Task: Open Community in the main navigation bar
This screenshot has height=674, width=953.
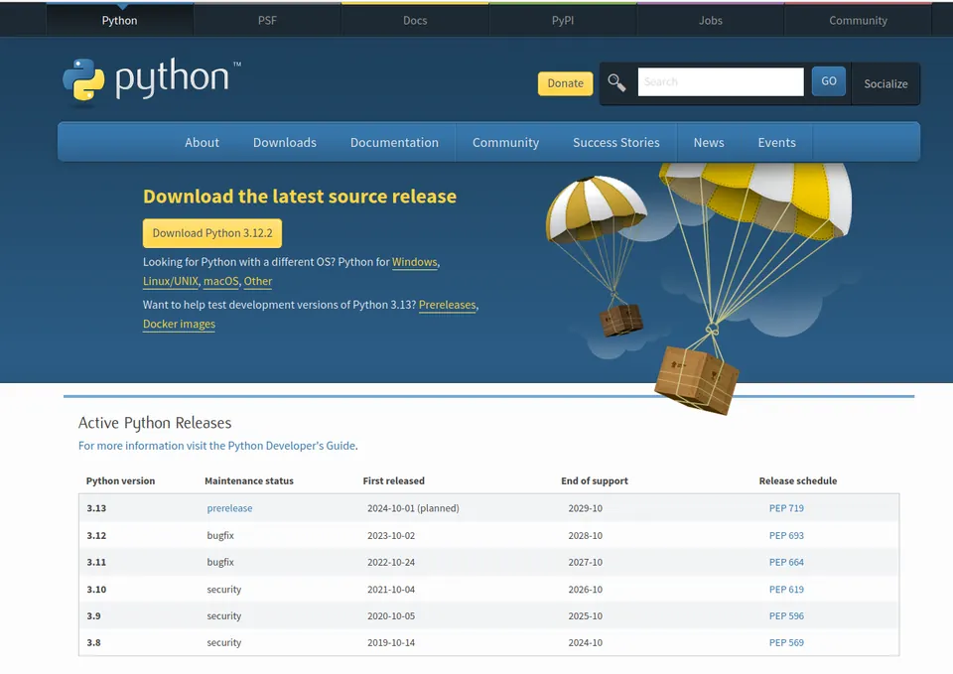Action: pos(505,142)
